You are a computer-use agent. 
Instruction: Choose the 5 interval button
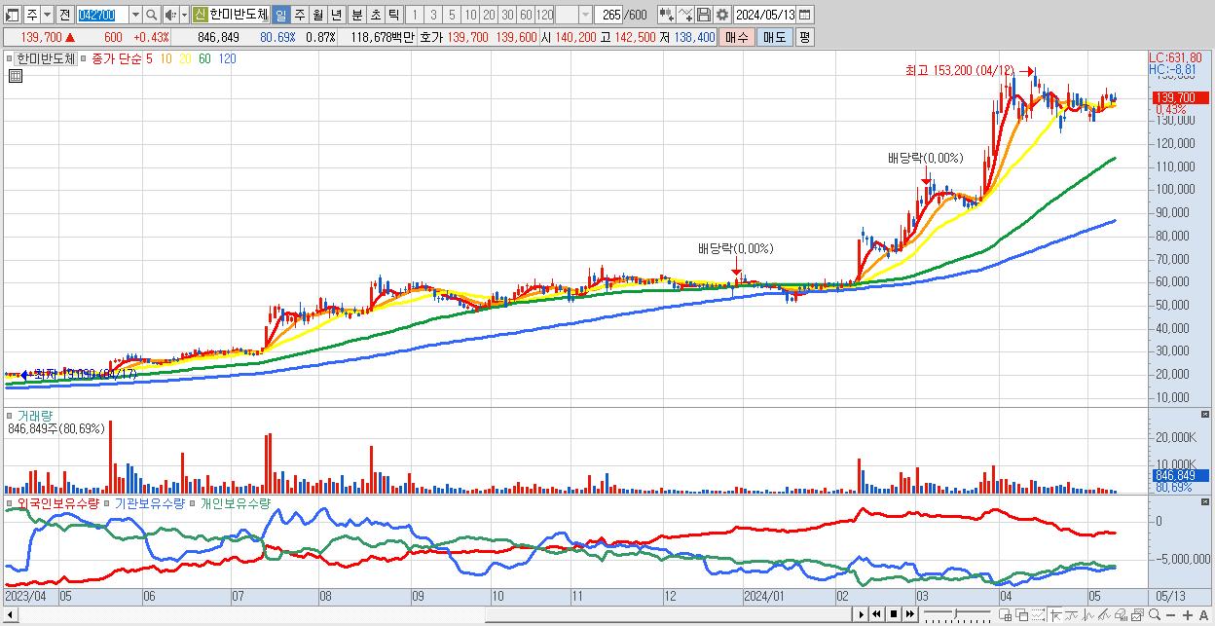tap(452, 15)
